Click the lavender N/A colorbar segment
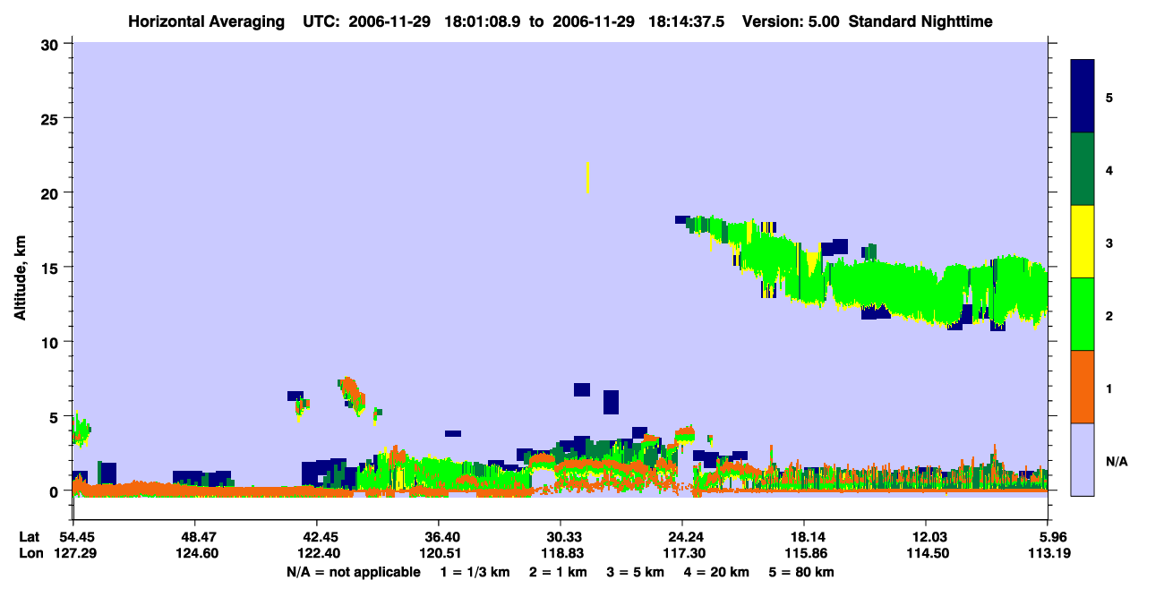The height and width of the screenshot is (597, 1164). [1083, 459]
